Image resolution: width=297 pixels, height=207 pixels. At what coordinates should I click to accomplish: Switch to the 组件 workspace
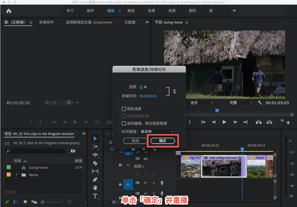point(90,11)
